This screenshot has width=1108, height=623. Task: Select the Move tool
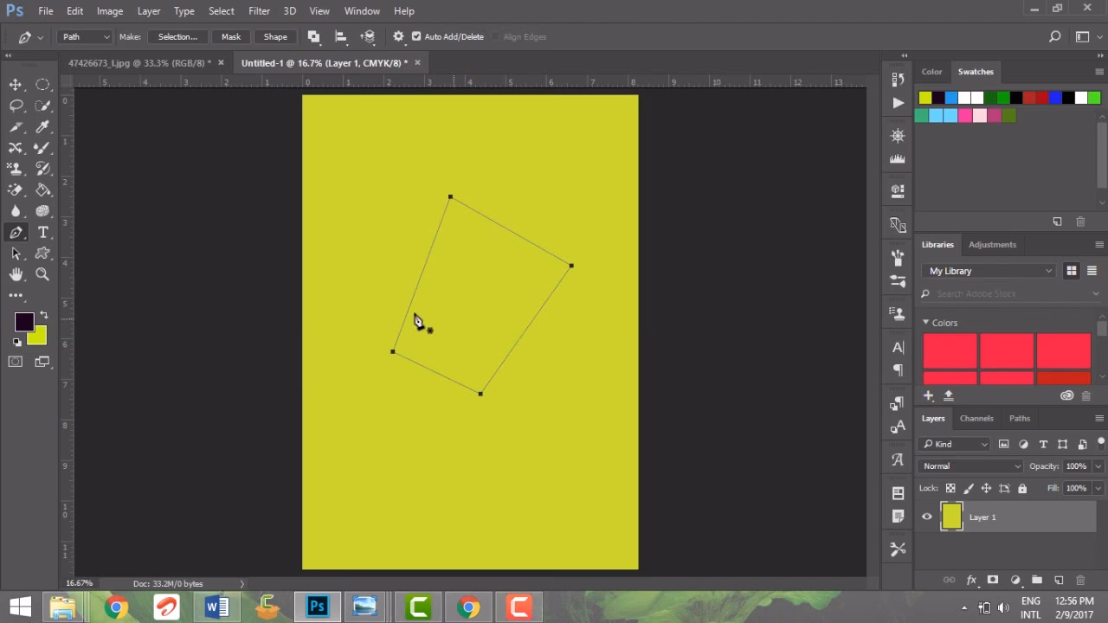click(16, 84)
